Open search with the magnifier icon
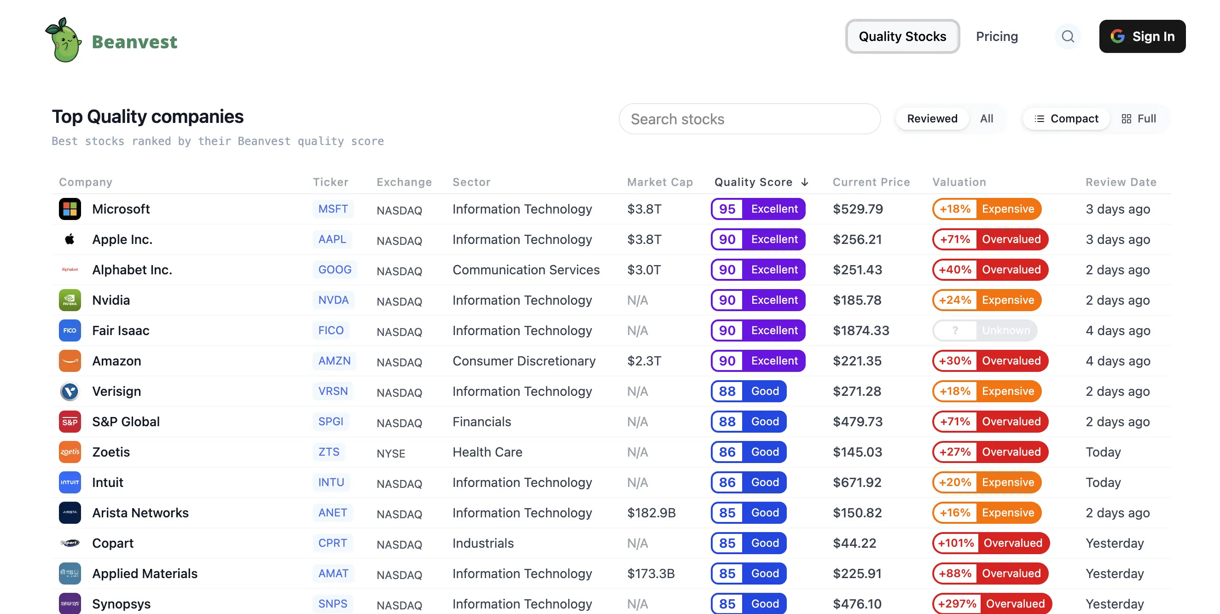The width and height of the screenshot is (1220, 614). pyautogui.click(x=1067, y=36)
